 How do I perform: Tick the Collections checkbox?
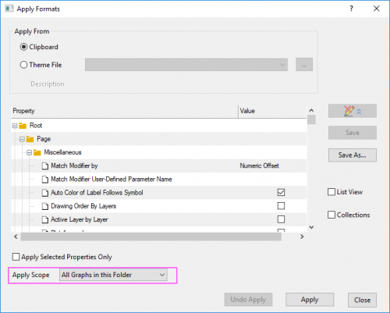331,215
